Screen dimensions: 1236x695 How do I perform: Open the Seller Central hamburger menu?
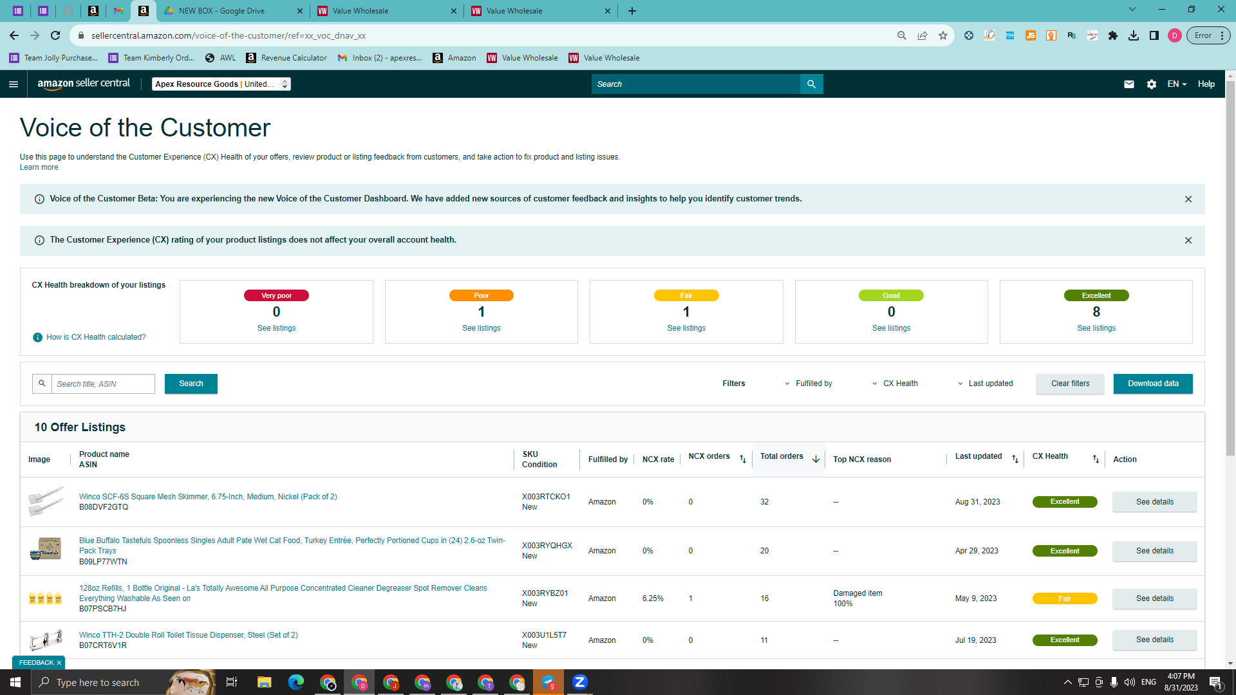14,84
